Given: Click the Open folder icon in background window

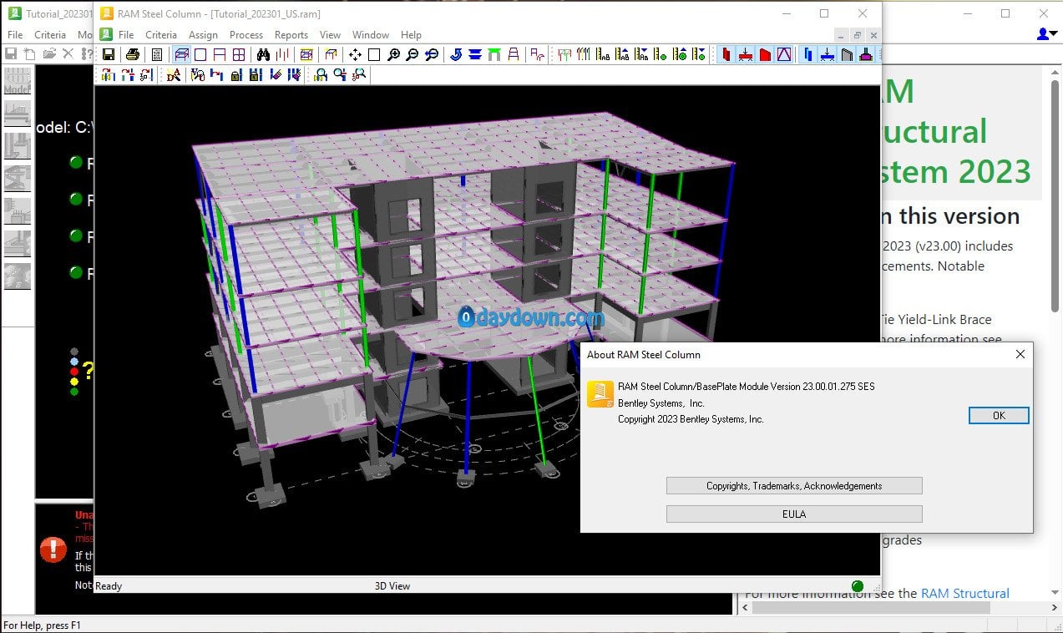Looking at the screenshot, I should [49, 53].
